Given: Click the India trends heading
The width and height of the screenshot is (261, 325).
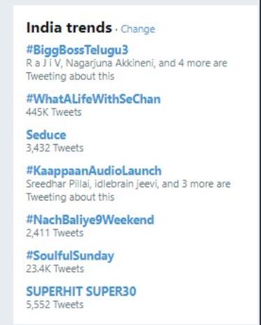Looking at the screenshot, I should click(69, 28).
